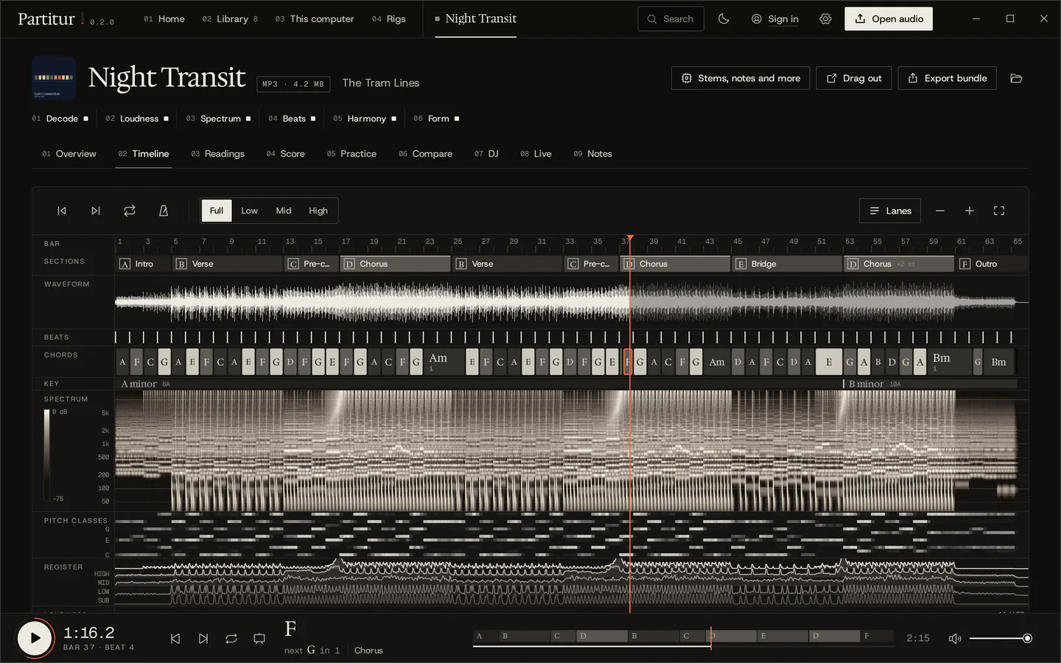
Task: Mute audio with speaker icon
Action: coord(955,639)
